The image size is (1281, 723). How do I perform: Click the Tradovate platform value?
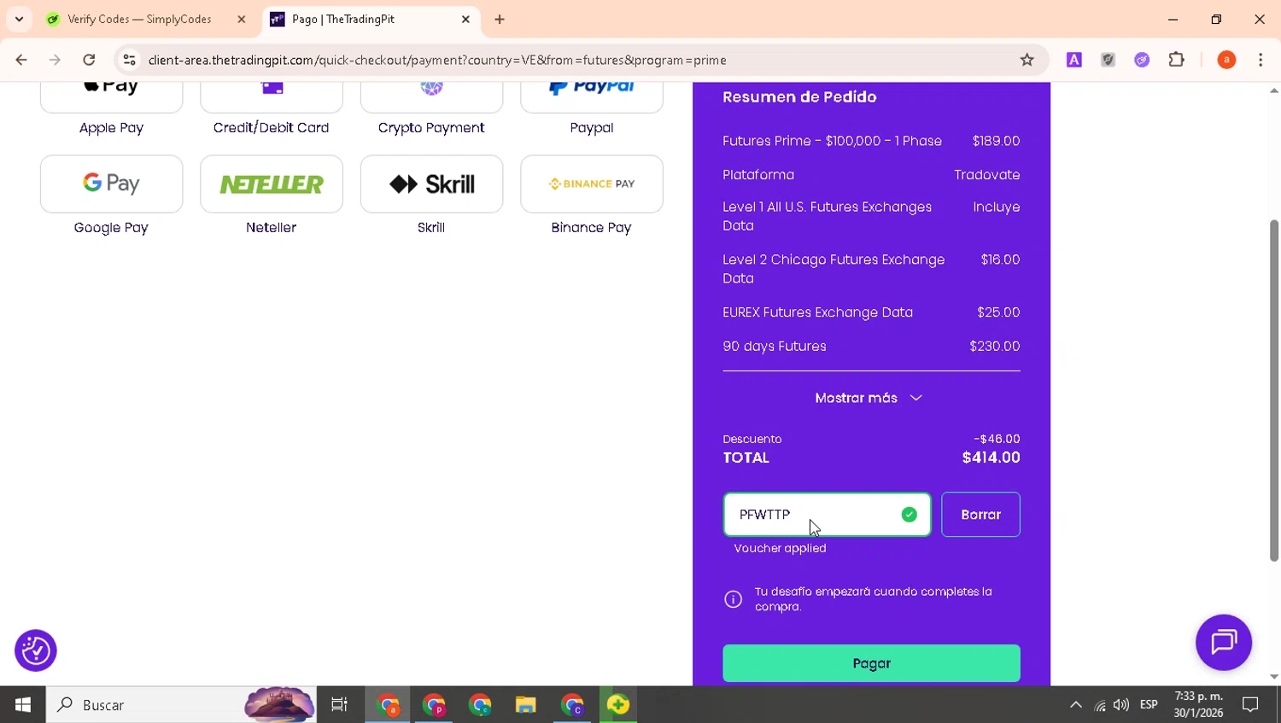pos(986,175)
